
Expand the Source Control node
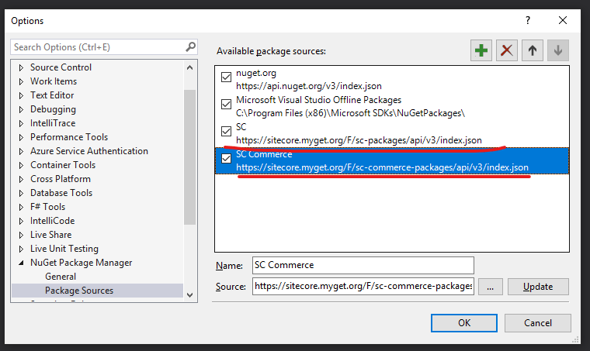[21, 67]
